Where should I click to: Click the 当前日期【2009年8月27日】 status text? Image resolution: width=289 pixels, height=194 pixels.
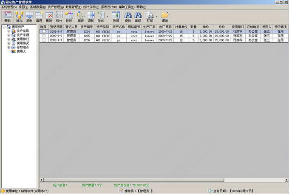point(233,191)
